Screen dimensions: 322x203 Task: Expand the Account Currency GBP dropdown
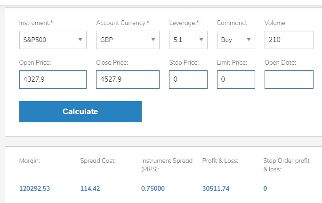(128, 40)
